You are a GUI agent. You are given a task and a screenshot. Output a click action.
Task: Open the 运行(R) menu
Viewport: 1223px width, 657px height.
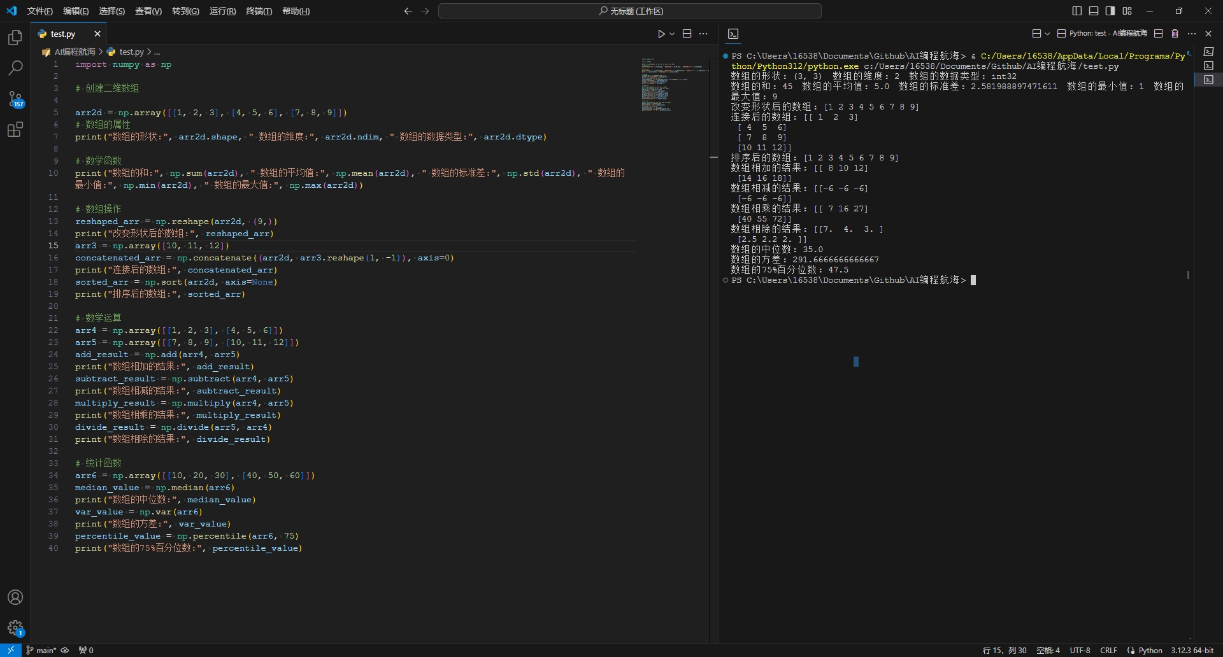pos(222,11)
